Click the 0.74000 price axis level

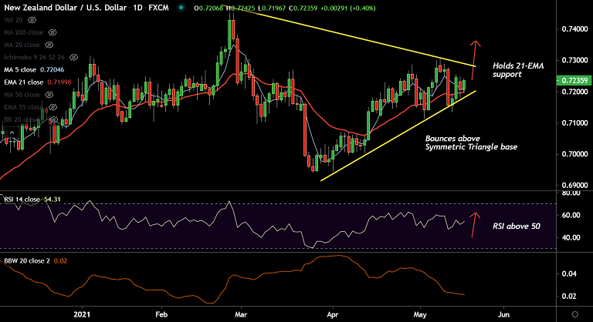(574, 29)
